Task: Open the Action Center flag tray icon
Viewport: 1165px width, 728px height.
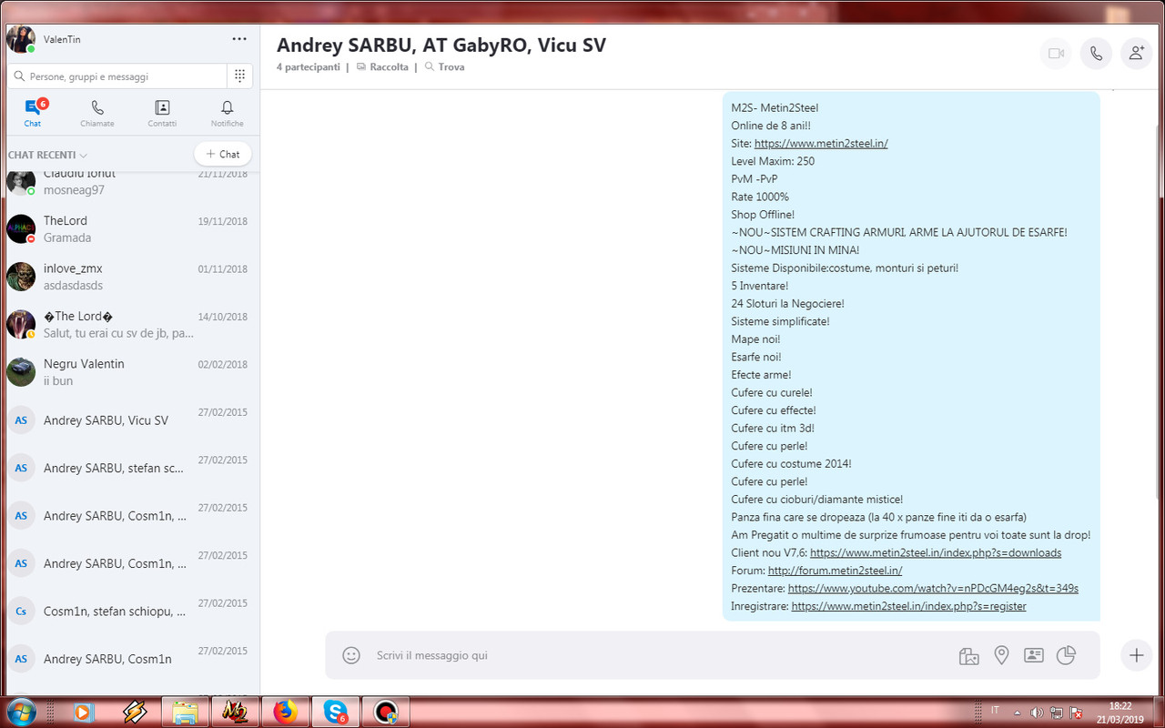Action: pos(1077,712)
